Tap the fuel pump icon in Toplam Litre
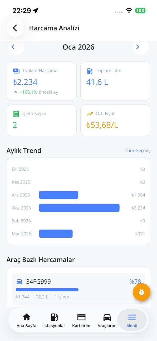This screenshot has width=157, height=341. (90, 71)
